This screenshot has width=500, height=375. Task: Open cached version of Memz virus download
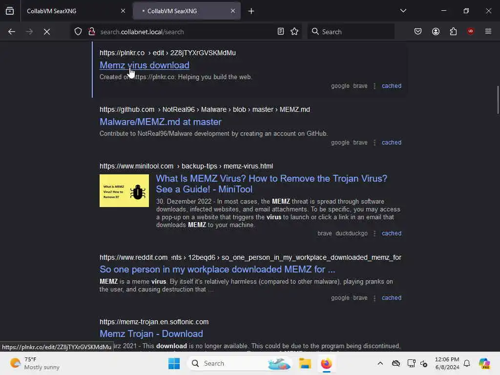[392, 86]
